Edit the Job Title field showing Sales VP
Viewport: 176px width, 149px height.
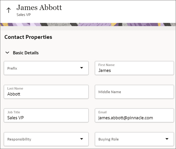coord(46,115)
